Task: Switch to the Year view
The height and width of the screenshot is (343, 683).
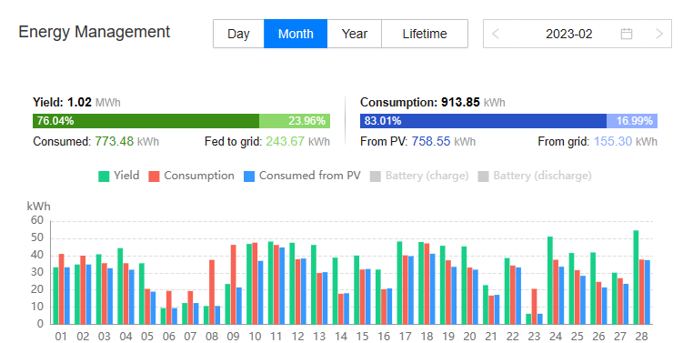Action: point(355,34)
